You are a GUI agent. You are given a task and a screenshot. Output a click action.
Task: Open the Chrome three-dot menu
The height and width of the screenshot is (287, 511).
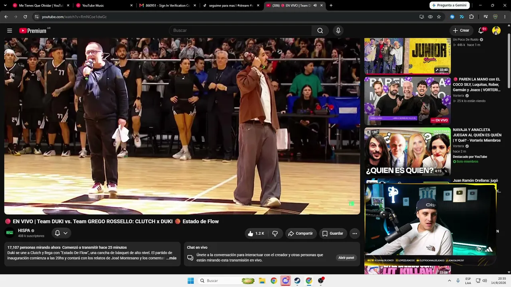tap(505, 17)
